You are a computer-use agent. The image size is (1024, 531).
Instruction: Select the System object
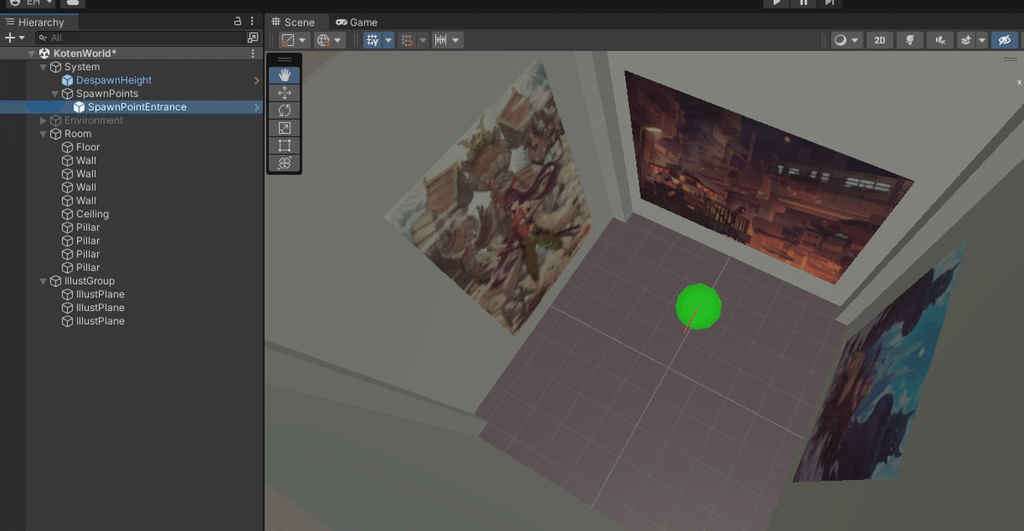82,66
